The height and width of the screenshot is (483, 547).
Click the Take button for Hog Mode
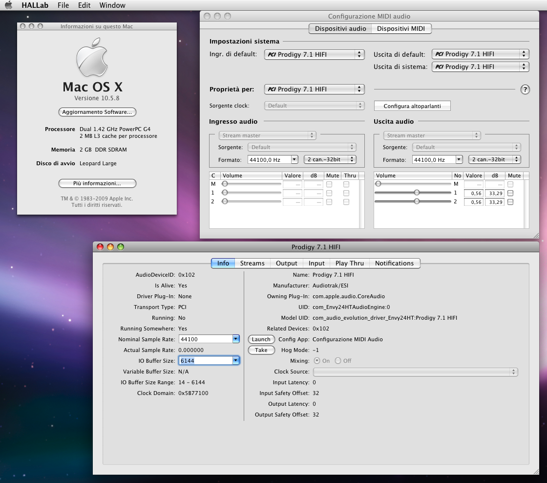pyautogui.click(x=261, y=351)
